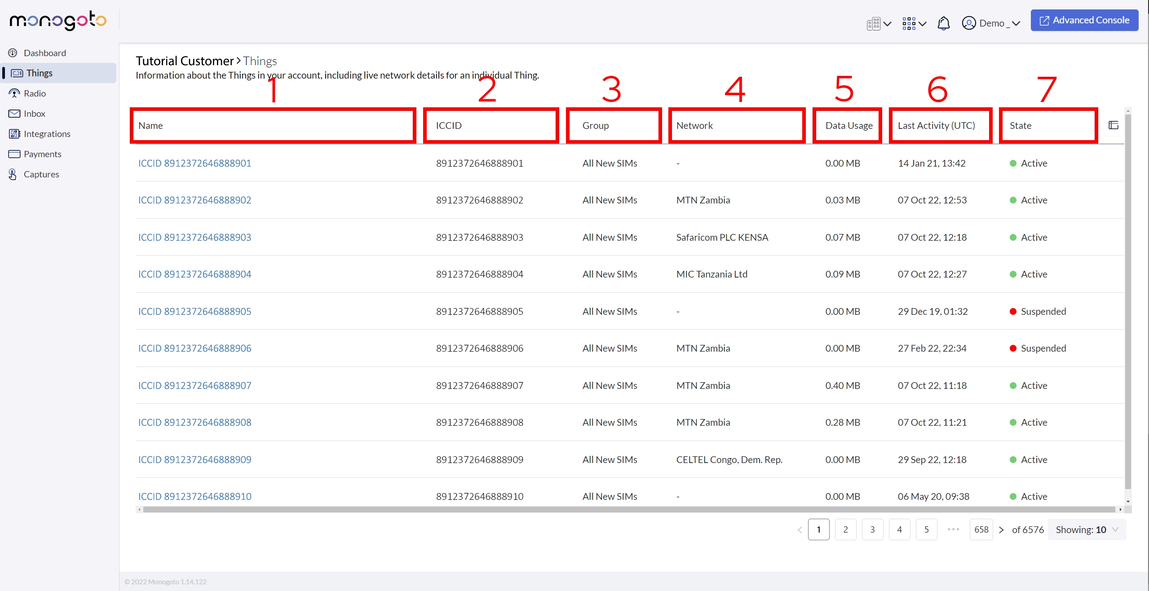Open Thing ICCID 8912372646888909
The height and width of the screenshot is (591, 1149).
pos(194,460)
